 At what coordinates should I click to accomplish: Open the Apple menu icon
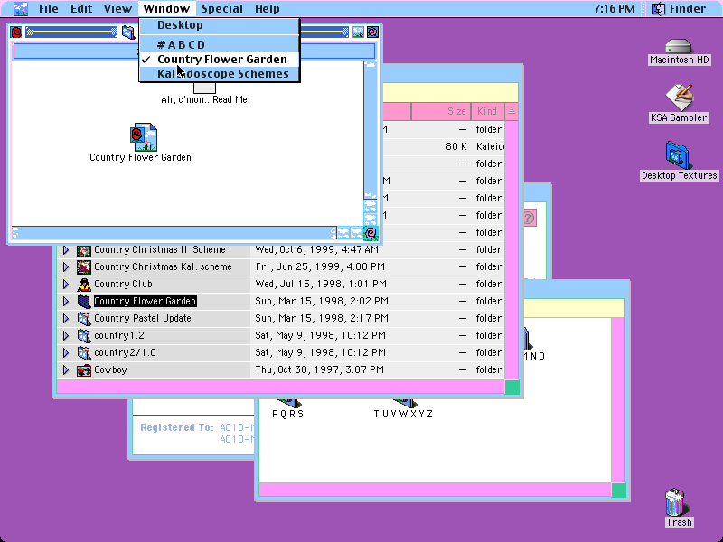point(20,8)
